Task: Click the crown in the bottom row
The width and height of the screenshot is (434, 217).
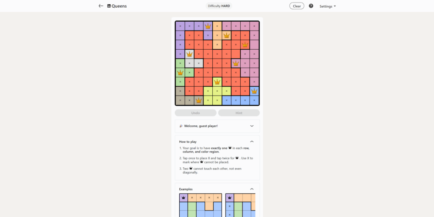Action: point(198,101)
